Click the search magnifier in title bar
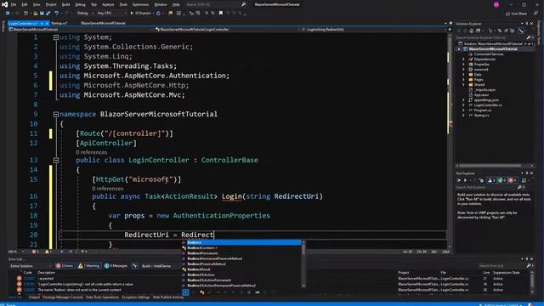The width and height of the screenshot is (544, 306). coord(244,4)
